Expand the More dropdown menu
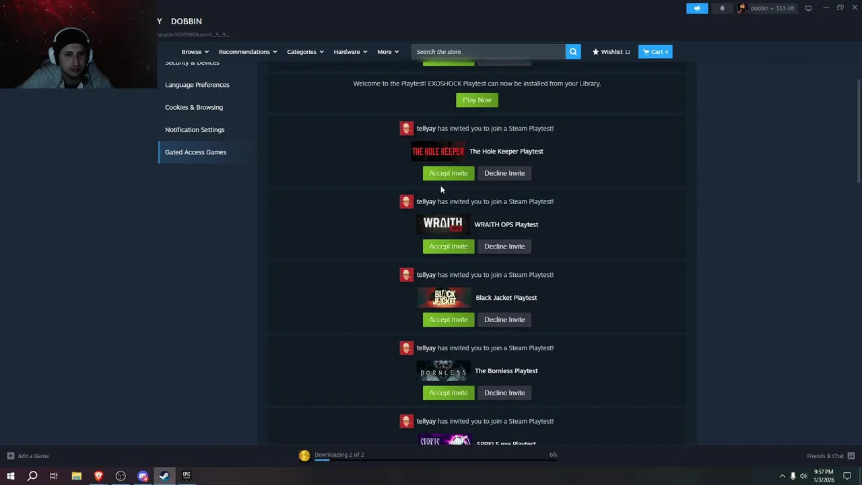 pos(388,52)
